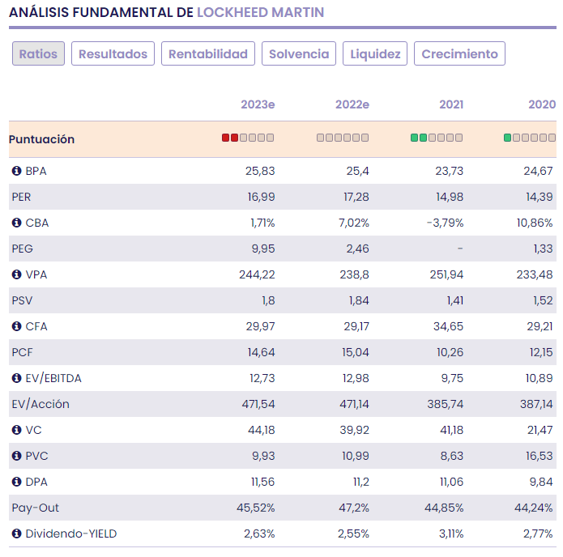This screenshot has width=563, height=557.
Task: Click the 2023e column header
Action: [x=258, y=104]
